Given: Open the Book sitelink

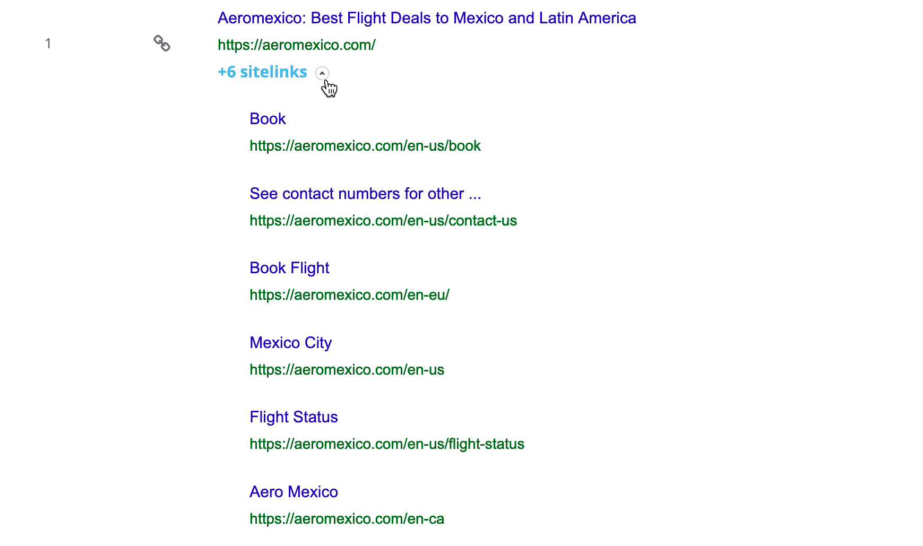Looking at the screenshot, I should 268,119.
